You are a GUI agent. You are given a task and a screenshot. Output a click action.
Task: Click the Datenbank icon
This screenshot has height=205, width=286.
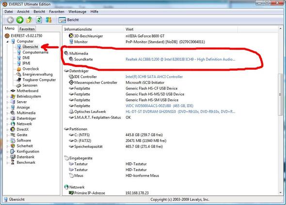coord(13,157)
